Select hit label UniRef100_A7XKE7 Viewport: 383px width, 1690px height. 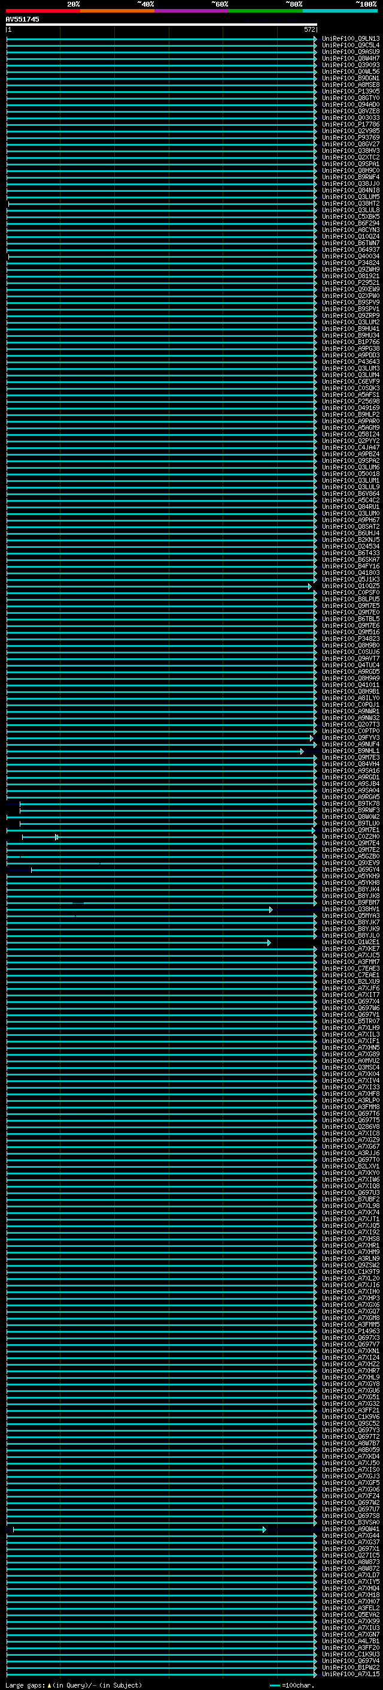(x=351, y=949)
